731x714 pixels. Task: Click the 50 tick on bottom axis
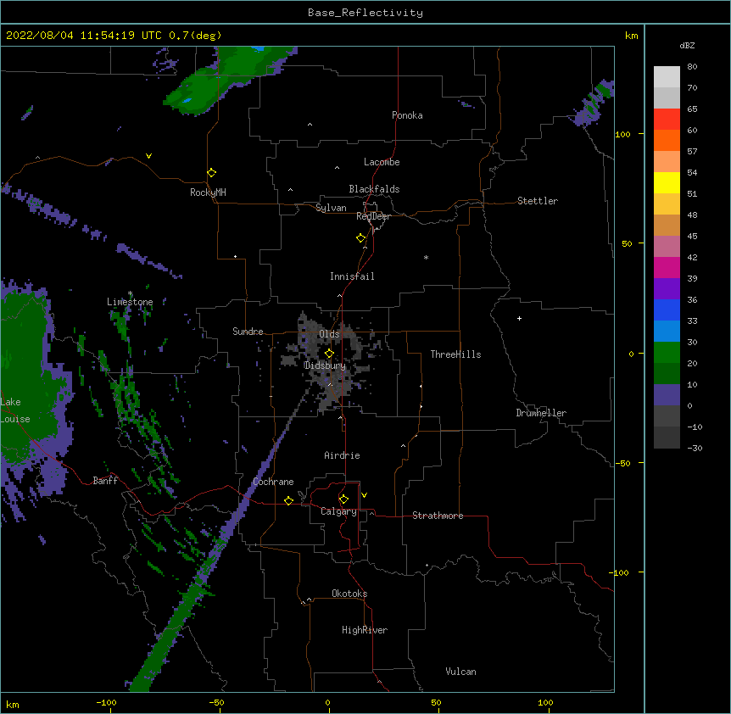pyautogui.click(x=436, y=702)
